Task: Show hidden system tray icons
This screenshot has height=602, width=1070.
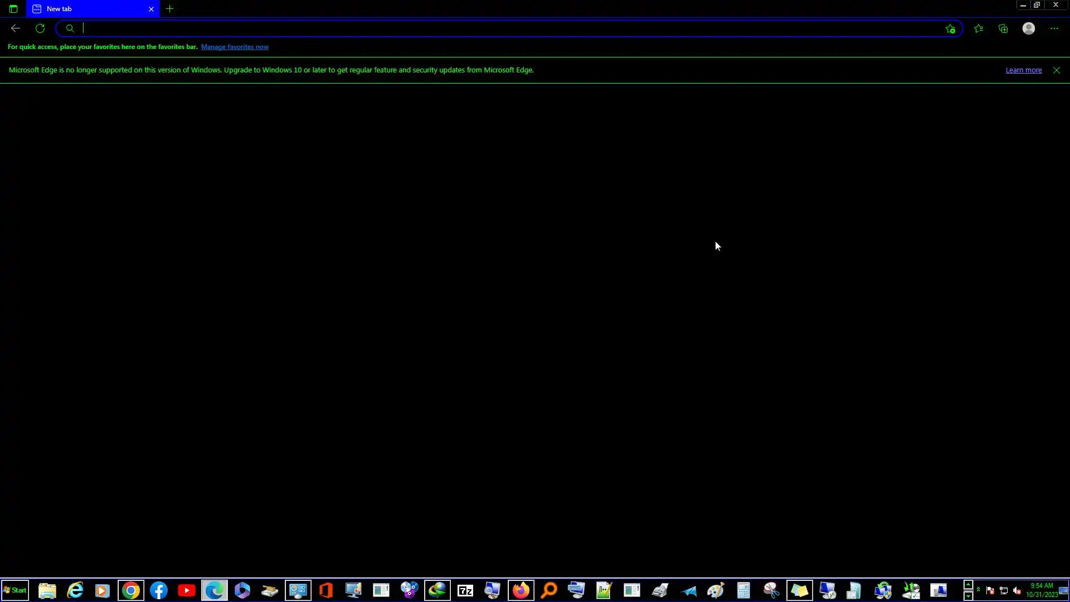Action: [x=978, y=590]
